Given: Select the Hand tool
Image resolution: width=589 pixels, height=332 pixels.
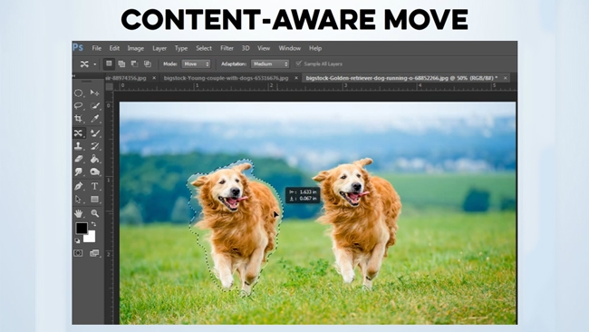Looking at the screenshot, I should pos(79,213).
